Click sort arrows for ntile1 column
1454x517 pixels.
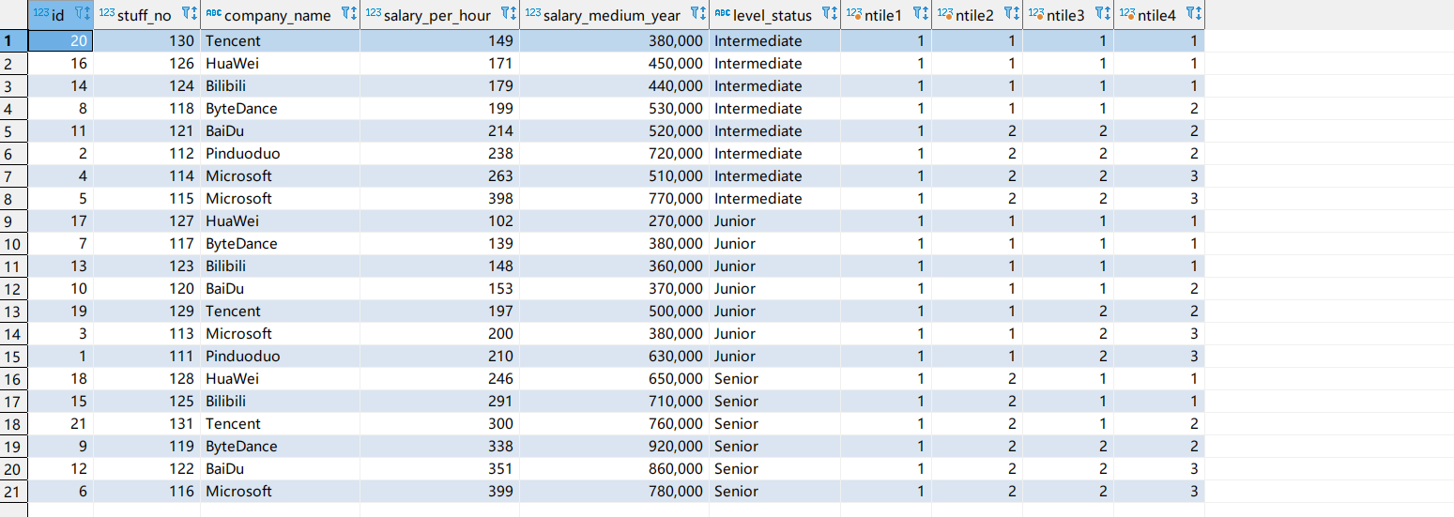(x=926, y=14)
